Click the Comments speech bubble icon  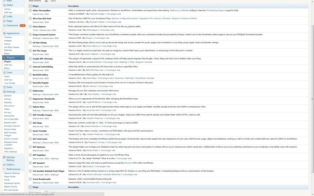click(4, 26)
